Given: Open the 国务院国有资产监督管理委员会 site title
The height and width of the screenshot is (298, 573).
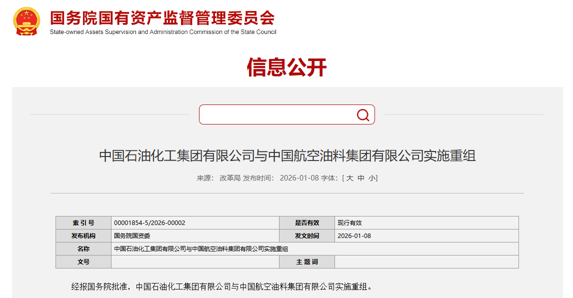Looking at the screenshot, I should (x=162, y=17).
